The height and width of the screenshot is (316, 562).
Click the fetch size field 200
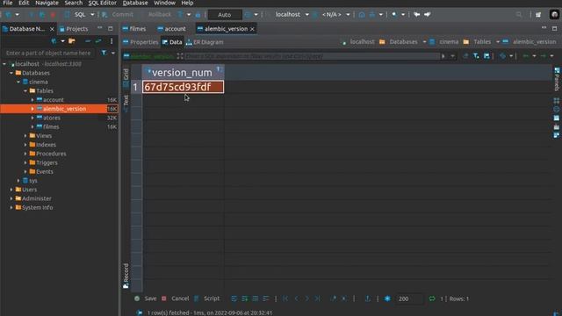(409, 298)
